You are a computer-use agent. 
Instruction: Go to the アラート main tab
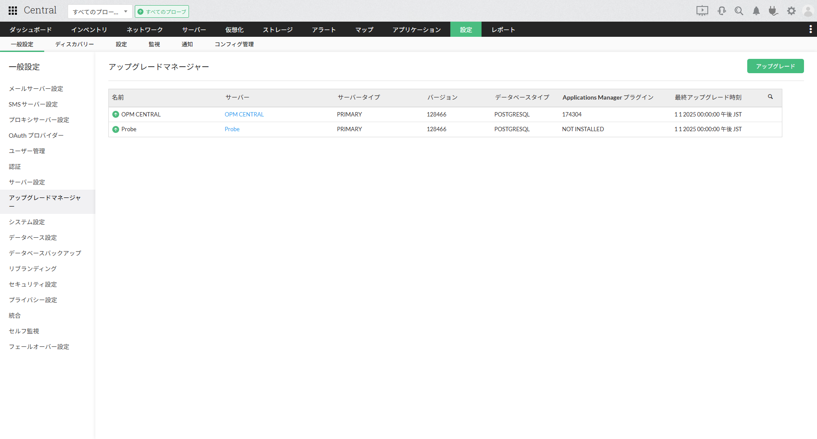pos(324,29)
